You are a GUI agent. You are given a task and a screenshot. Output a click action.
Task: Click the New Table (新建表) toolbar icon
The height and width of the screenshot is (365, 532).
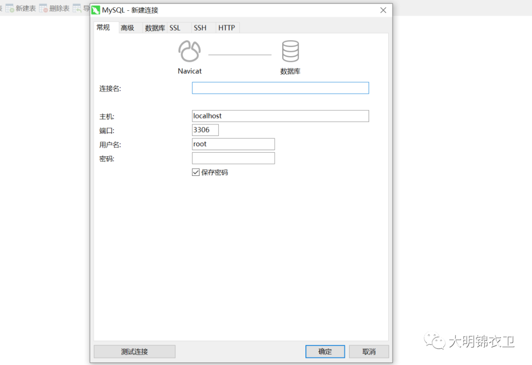coord(9,8)
